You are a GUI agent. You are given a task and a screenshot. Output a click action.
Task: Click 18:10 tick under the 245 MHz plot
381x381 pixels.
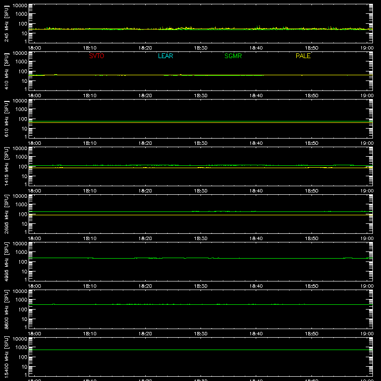(x=90, y=48)
